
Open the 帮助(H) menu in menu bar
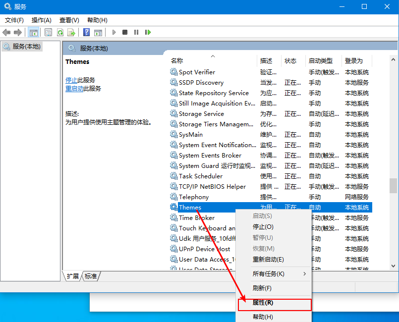[x=97, y=20]
